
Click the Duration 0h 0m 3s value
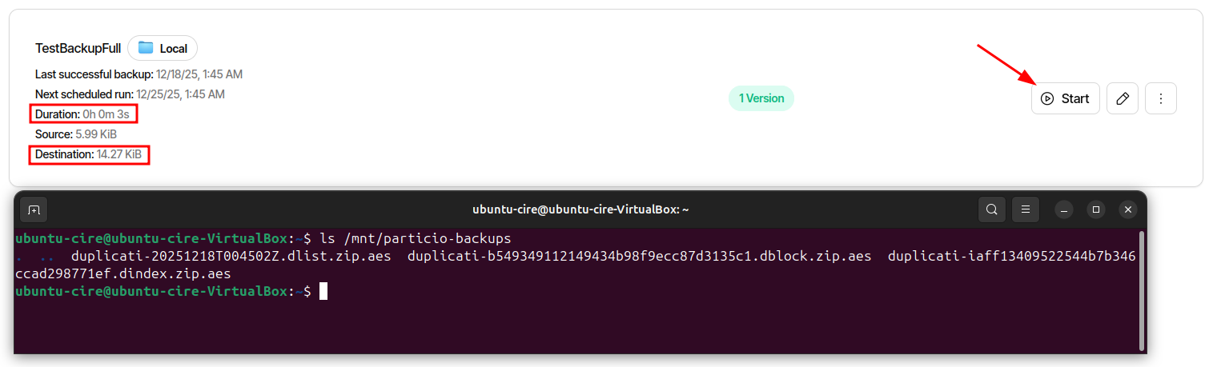(x=106, y=114)
